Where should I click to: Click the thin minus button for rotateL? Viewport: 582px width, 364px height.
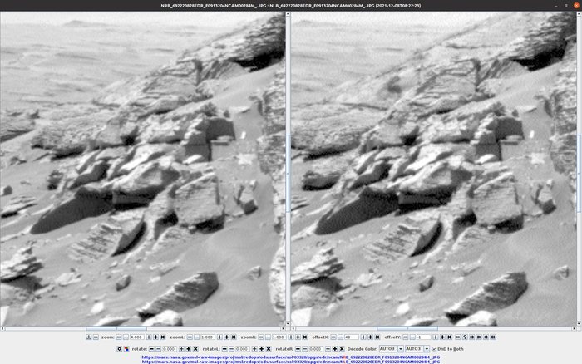232,349
